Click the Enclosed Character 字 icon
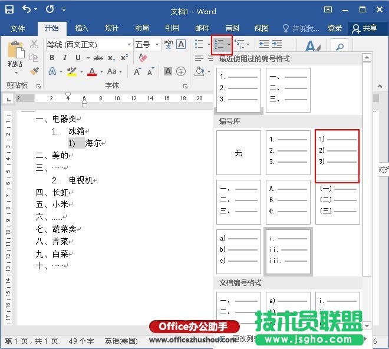Screen dimensions: 389x349 [x=181, y=71]
